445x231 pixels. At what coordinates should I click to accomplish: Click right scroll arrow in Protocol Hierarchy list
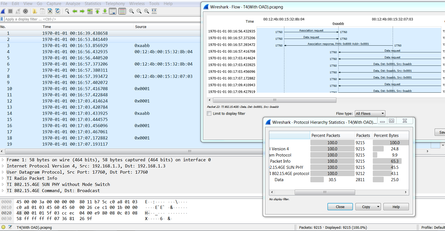click(x=406, y=192)
